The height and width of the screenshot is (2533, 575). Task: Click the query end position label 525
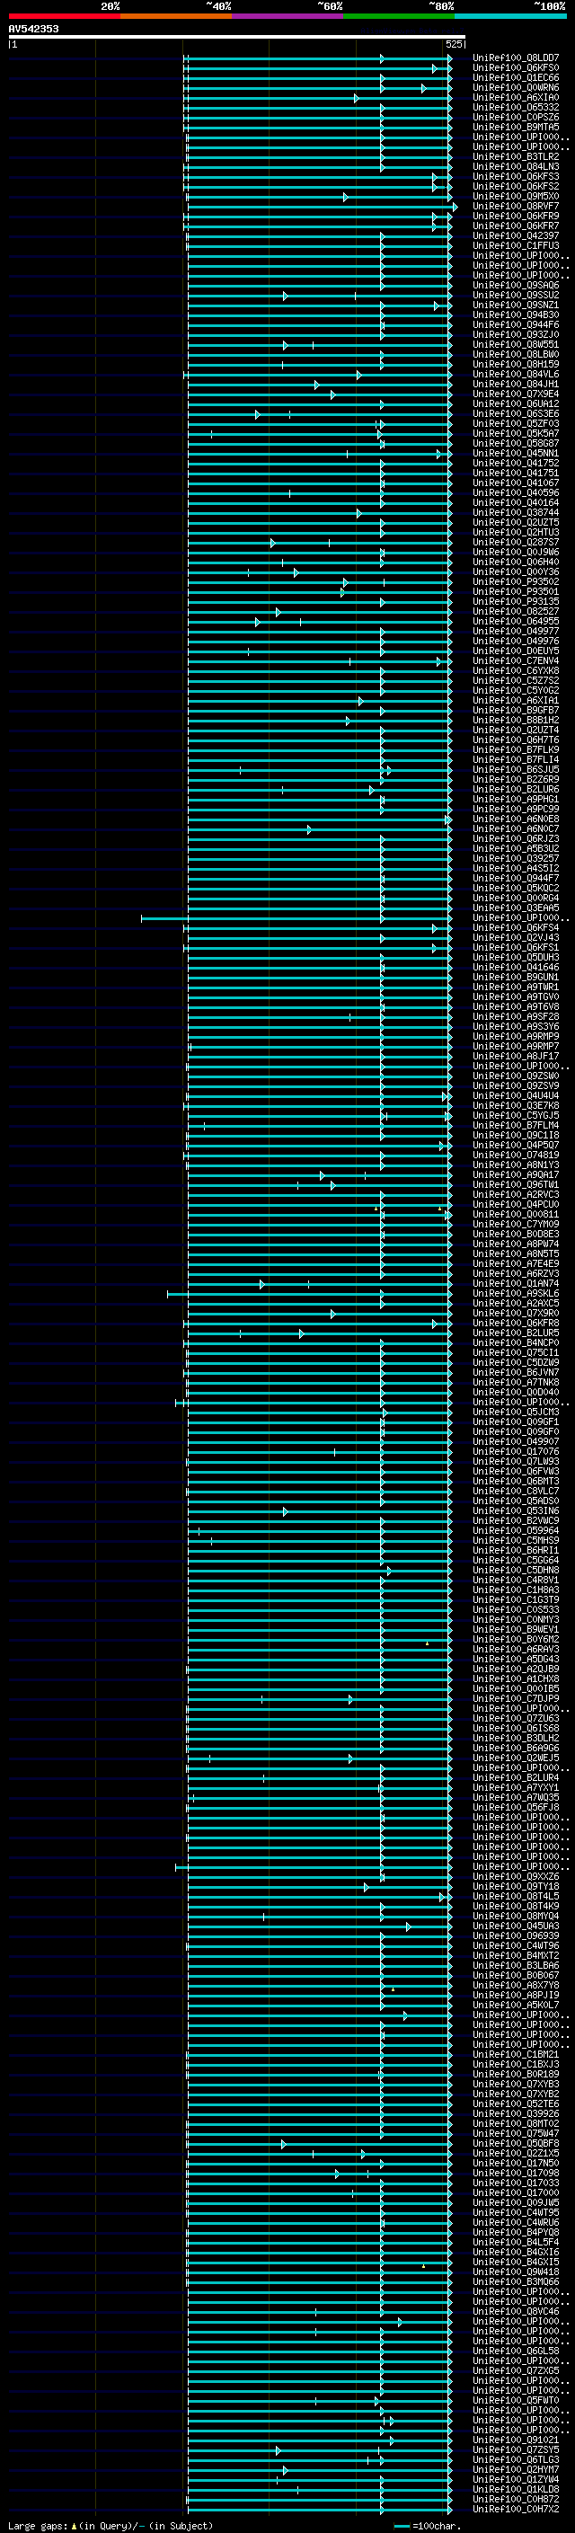pyautogui.click(x=454, y=44)
